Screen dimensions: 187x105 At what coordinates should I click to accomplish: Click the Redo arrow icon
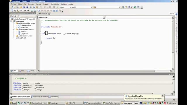click(x=45, y=7)
